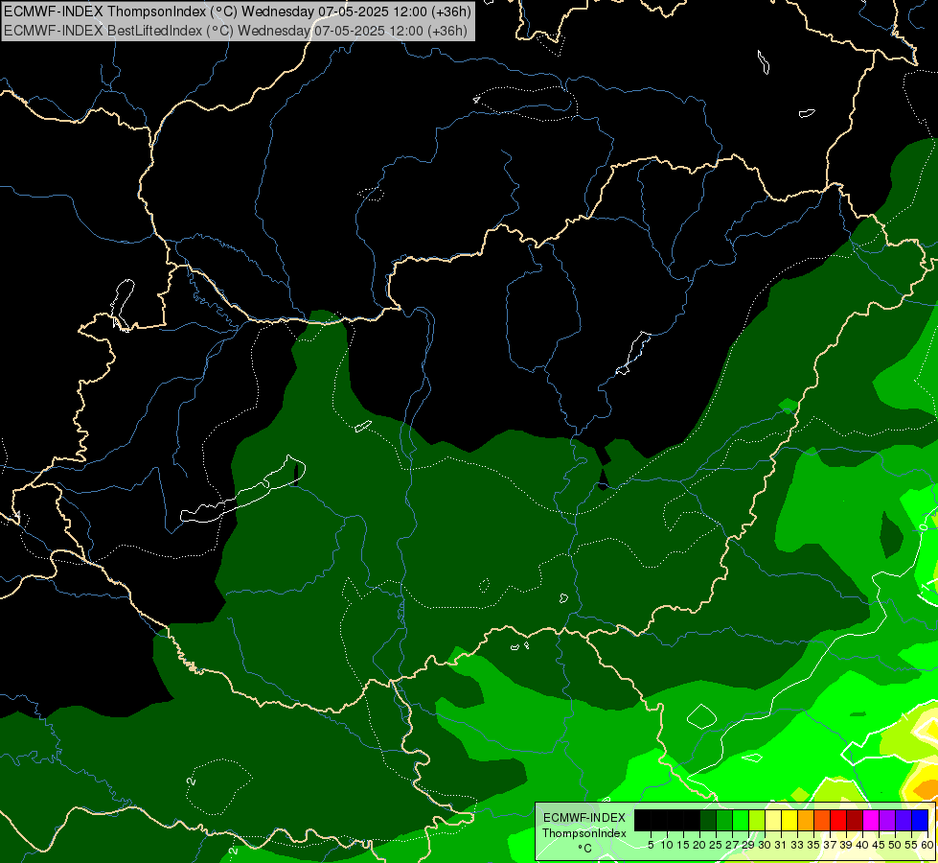The image size is (938, 863).
Task: Click the legend scale value 45
Action: [x=879, y=845]
